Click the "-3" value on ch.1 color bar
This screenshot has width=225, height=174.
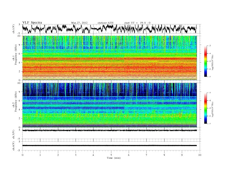click(209, 46)
